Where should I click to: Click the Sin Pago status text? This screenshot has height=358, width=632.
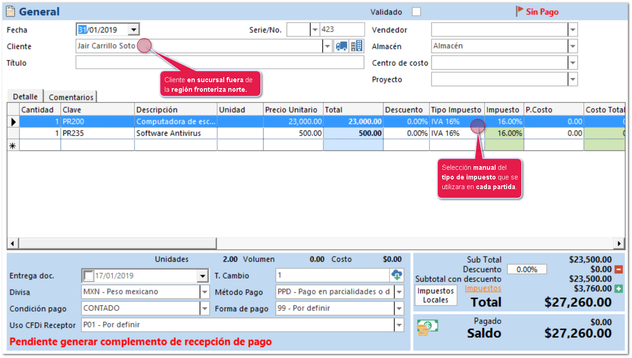click(x=542, y=12)
